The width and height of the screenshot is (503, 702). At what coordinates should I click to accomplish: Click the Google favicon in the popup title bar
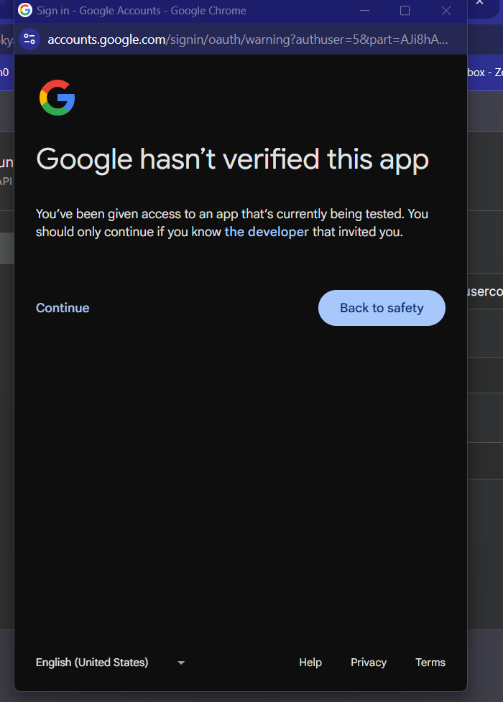pos(25,11)
